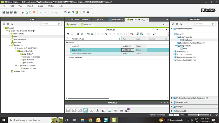Click the red VAR delete icon in Data List
219x123 pixels.
[132, 34]
